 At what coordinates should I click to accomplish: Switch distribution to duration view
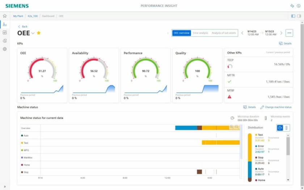click(x=280, y=128)
